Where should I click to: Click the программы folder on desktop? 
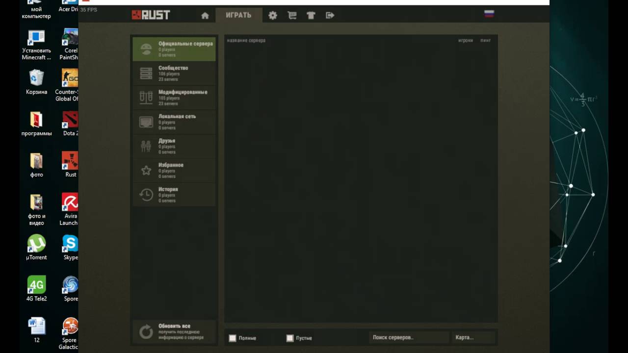tap(37, 124)
